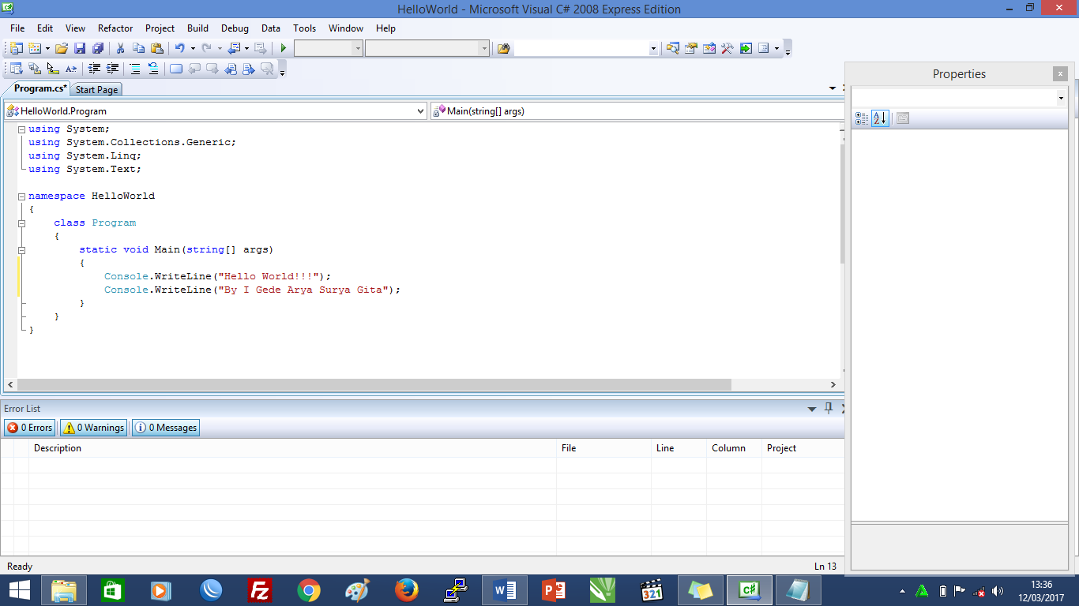Open the Refactor menu
1079x606 pixels.
pos(115,28)
